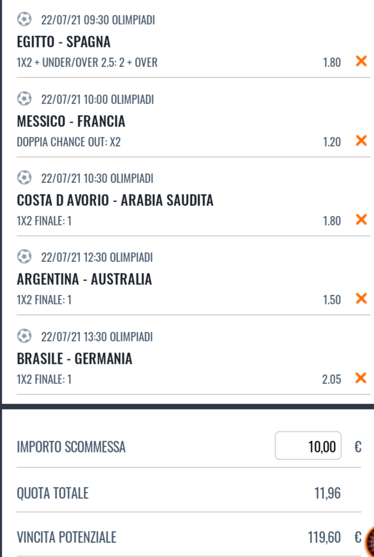Open the Egitto - Spagna match title

[64, 41]
